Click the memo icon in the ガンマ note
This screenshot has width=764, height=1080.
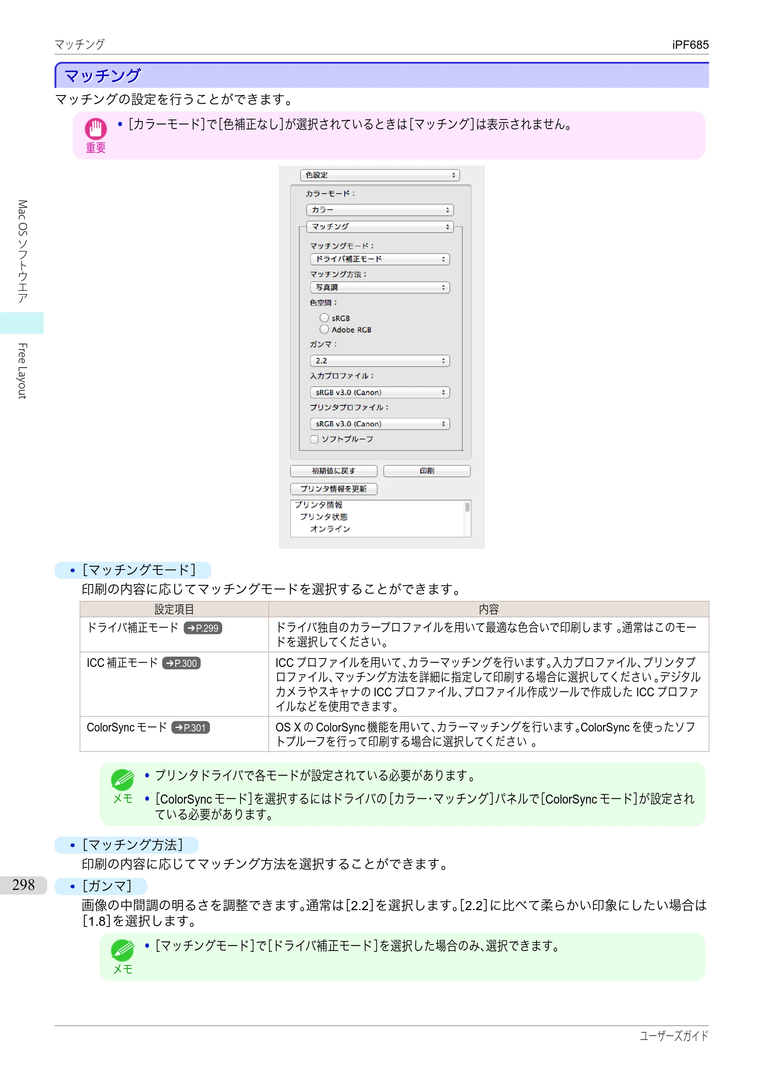[122, 950]
